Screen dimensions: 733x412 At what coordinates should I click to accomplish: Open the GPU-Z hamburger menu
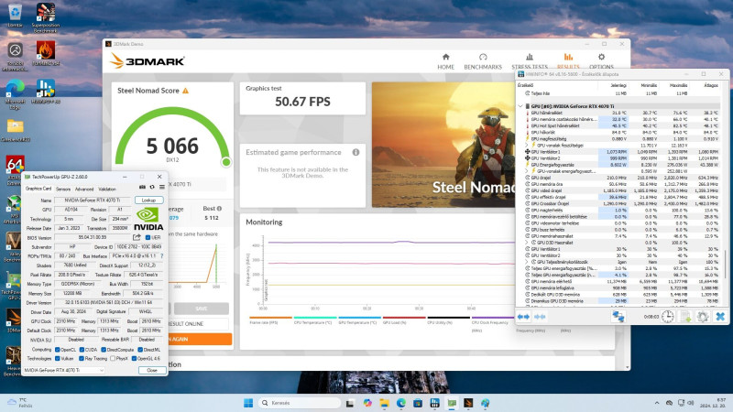coord(162,188)
